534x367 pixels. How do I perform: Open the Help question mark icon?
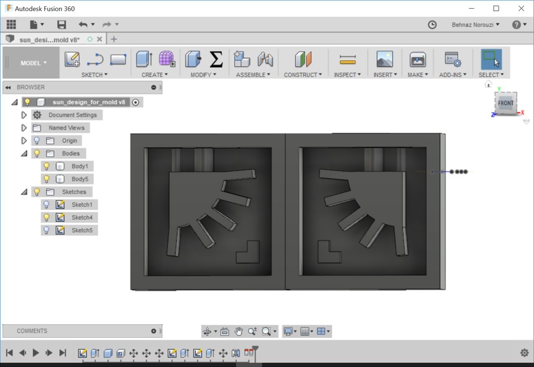517,24
